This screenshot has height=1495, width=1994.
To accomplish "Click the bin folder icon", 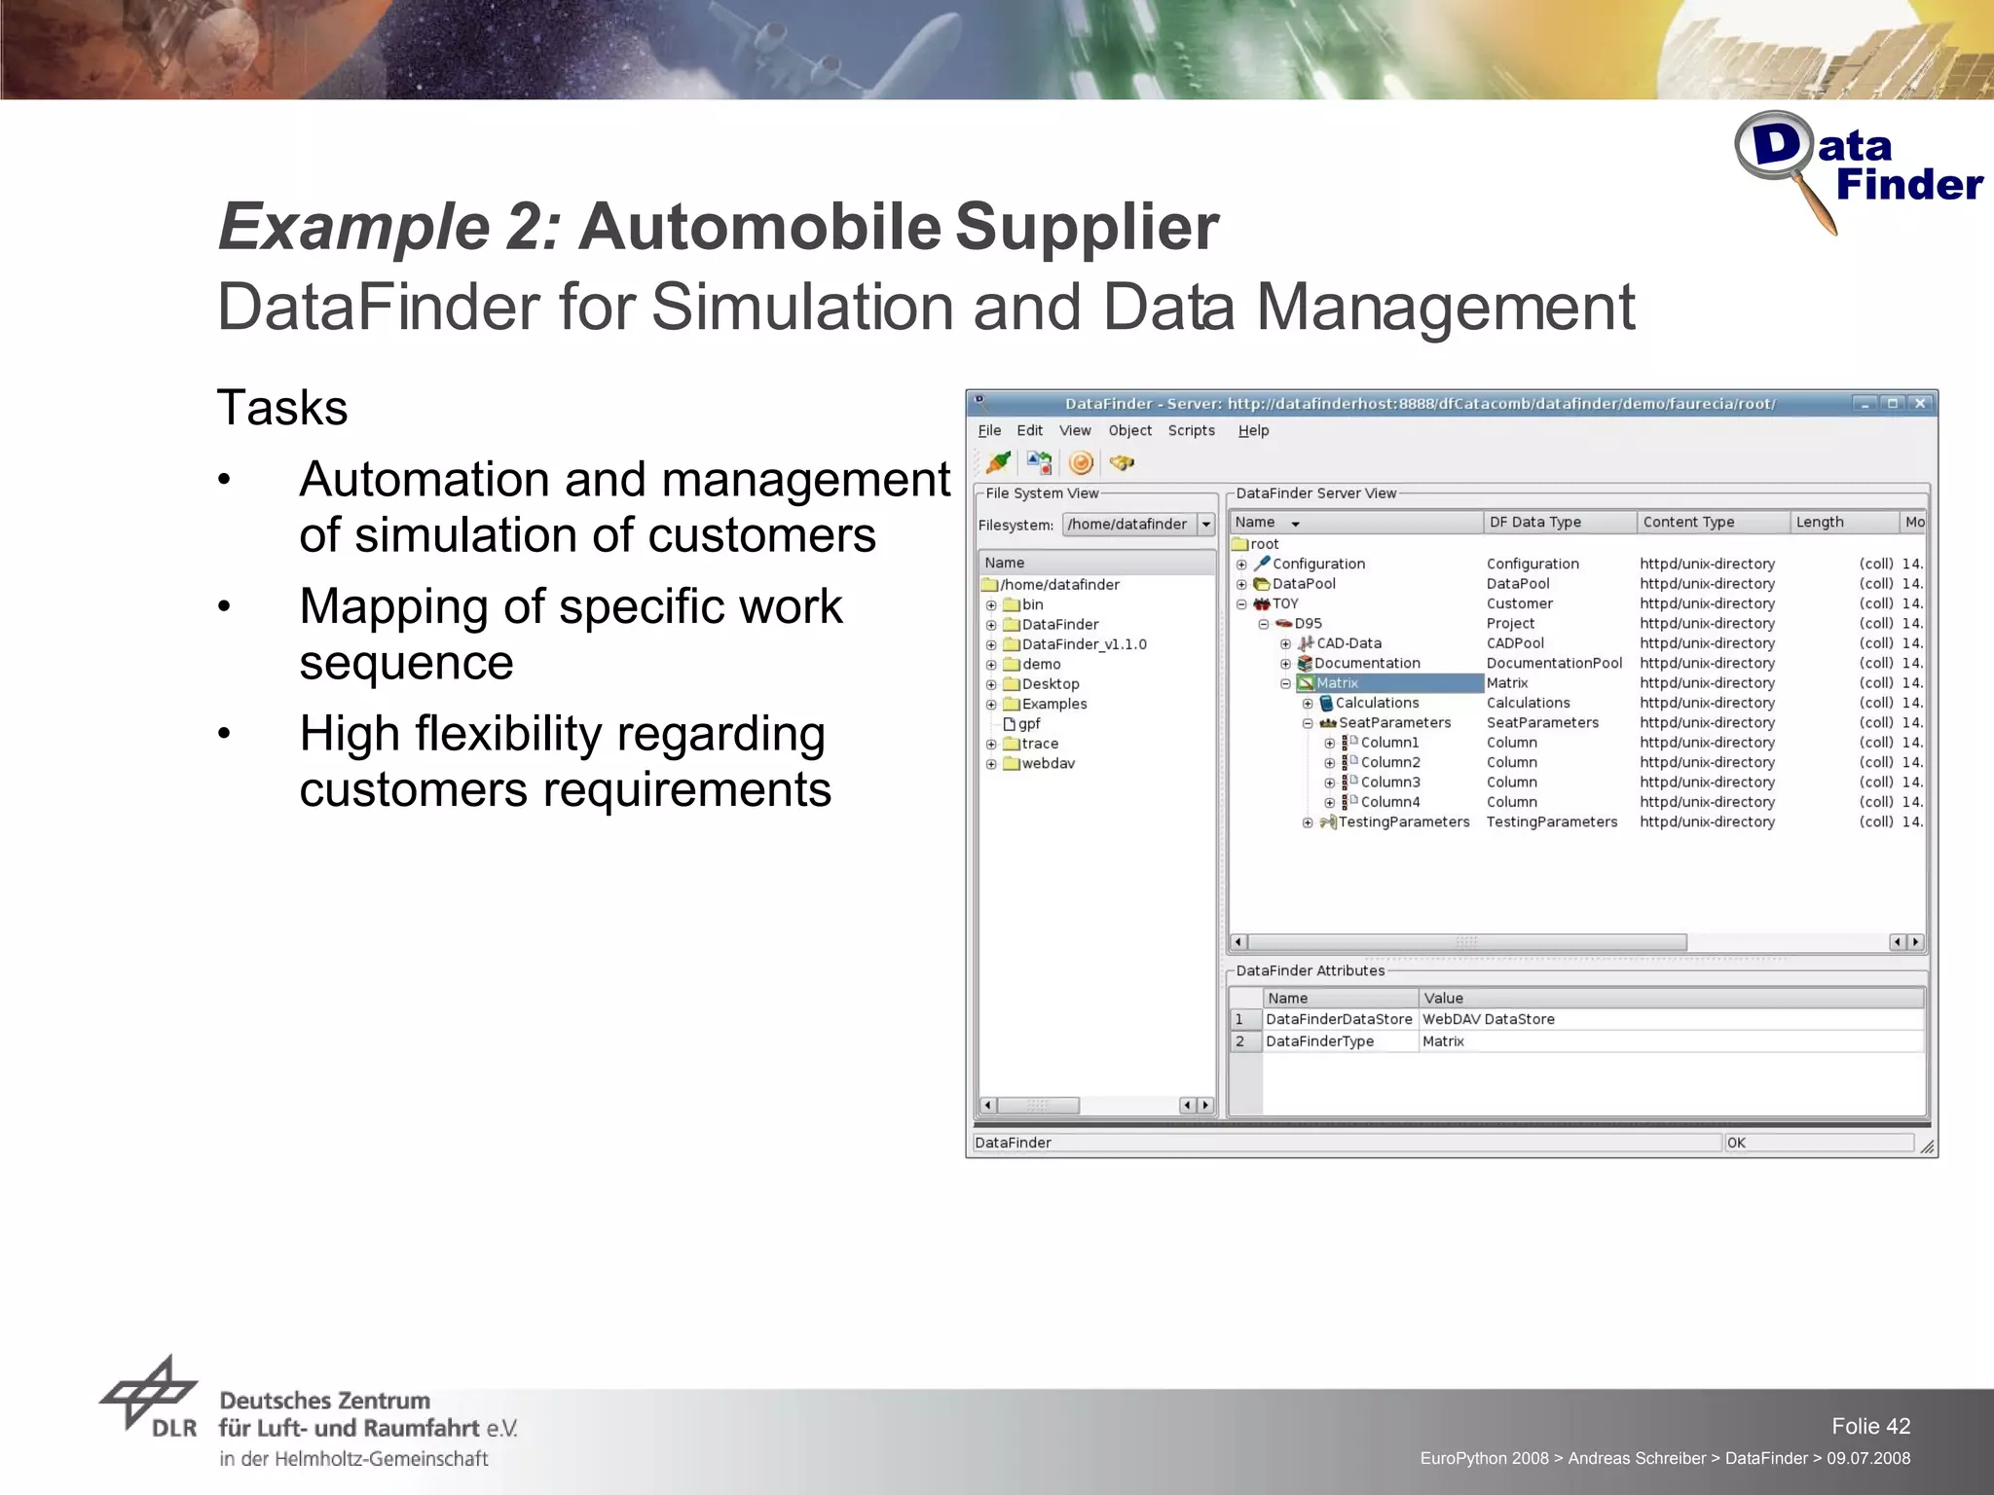I will coord(1012,604).
